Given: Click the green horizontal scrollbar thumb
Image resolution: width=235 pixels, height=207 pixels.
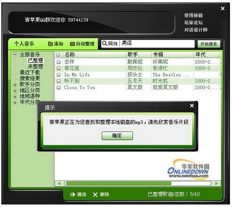Looking at the screenshot, I should tap(118, 183).
